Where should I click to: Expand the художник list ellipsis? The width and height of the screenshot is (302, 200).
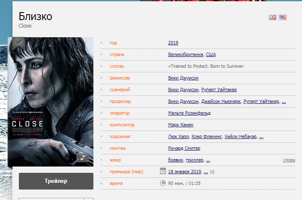[261, 136]
